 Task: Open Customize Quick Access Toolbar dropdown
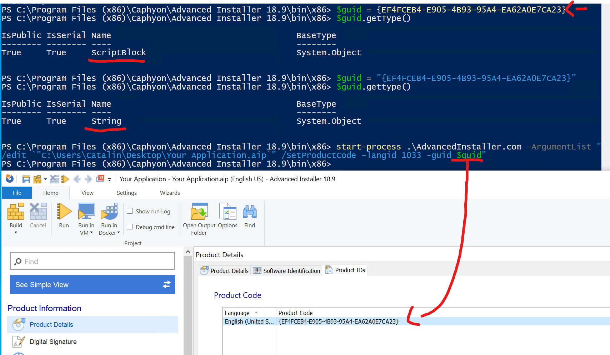pyautogui.click(x=110, y=179)
